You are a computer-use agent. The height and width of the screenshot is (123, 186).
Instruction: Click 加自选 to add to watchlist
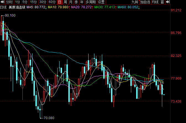pyautogui.click(x=145, y=2)
